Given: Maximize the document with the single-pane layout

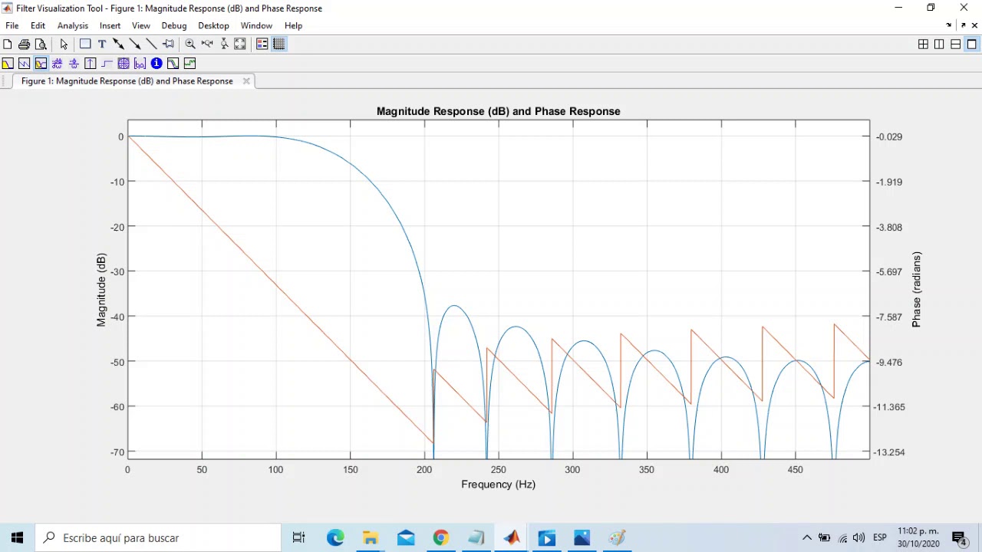Looking at the screenshot, I should (972, 44).
